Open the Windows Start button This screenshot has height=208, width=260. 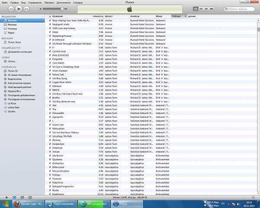6,204
